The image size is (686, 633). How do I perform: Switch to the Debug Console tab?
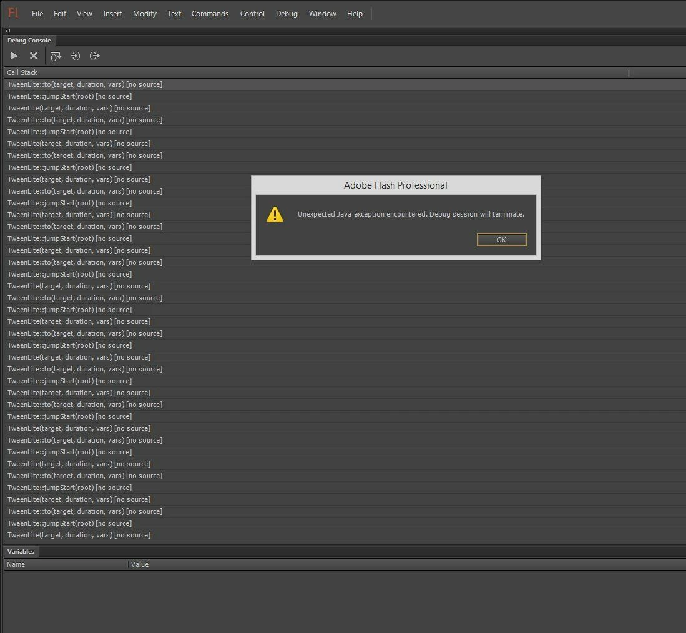pos(29,40)
